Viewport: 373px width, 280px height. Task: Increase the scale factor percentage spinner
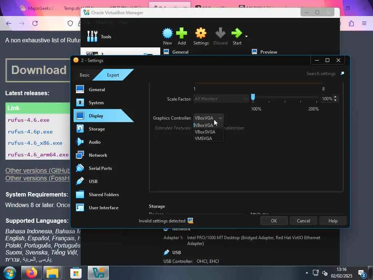[335, 97]
